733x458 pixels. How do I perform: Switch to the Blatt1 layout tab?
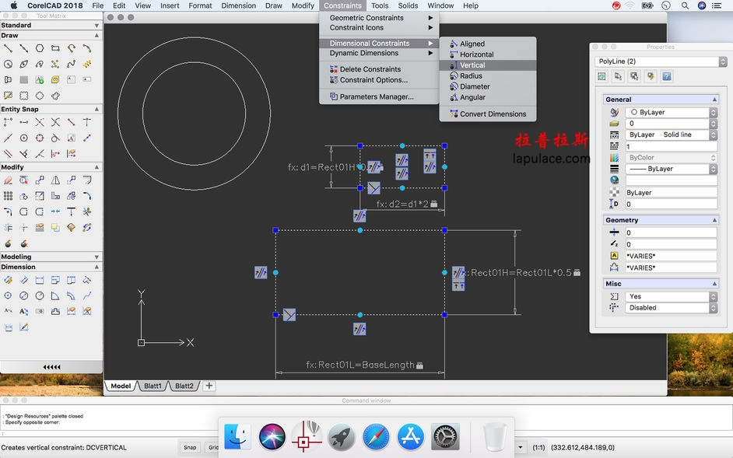(x=153, y=386)
